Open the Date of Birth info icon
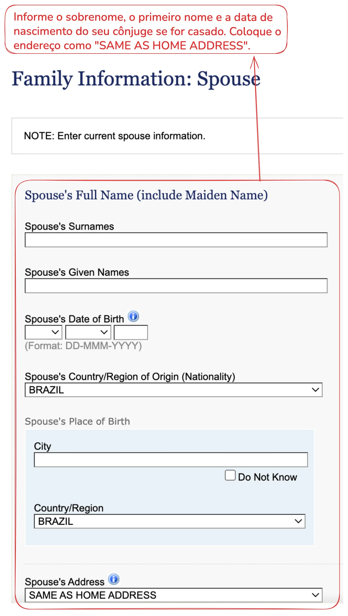The width and height of the screenshot is (348, 616). (x=133, y=316)
